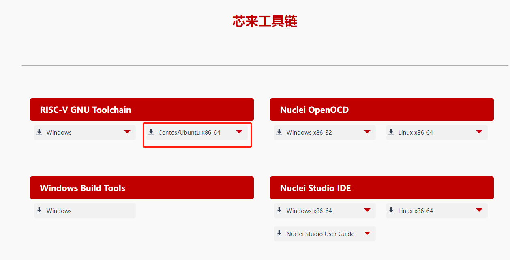This screenshot has height=260, width=510.
Task: Expand Nuclei Studio IDE Windows x86-64 arrow
Action: [x=367, y=210]
